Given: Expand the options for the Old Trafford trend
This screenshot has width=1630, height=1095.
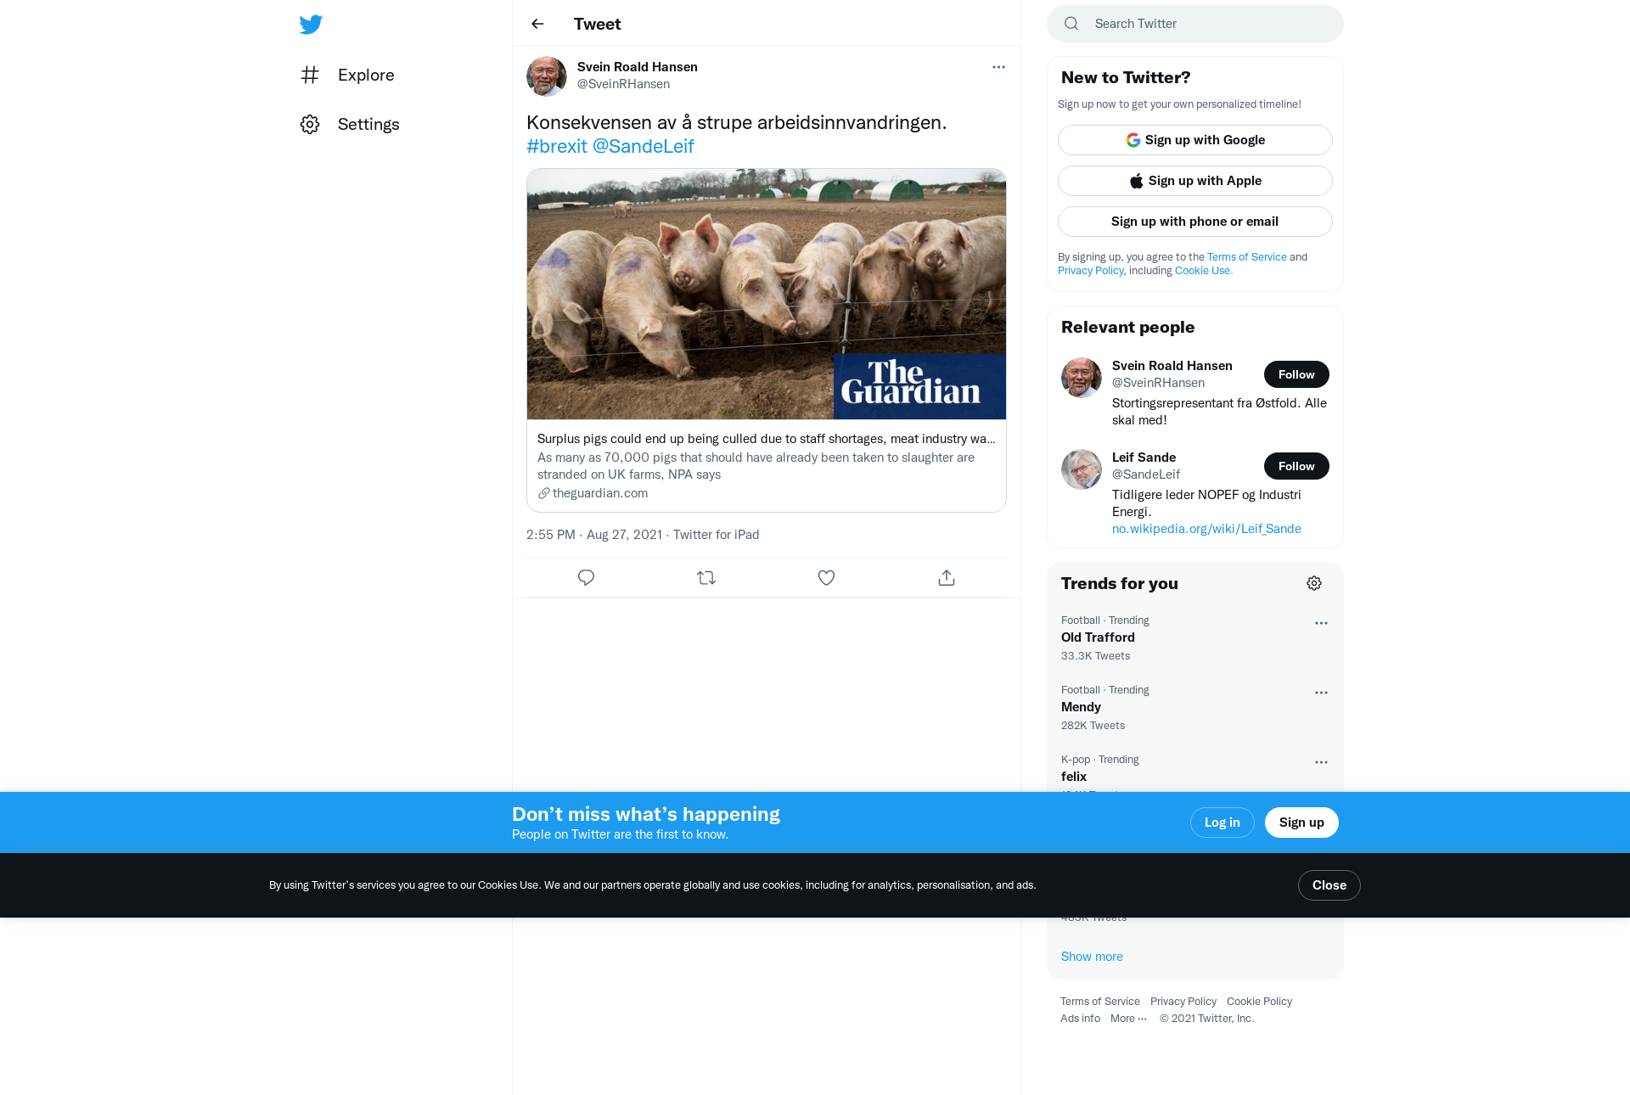Looking at the screenshot, I should (1321, 623).
